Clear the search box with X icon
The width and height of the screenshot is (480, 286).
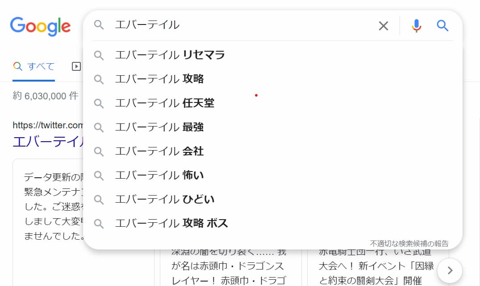(383, 26)
